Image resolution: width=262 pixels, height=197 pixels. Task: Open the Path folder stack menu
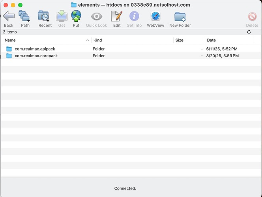pos(24,16)
